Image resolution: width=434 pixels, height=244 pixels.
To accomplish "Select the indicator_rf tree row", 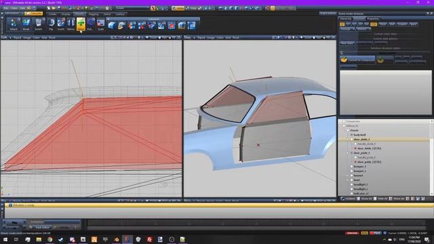I will (361, 193).
